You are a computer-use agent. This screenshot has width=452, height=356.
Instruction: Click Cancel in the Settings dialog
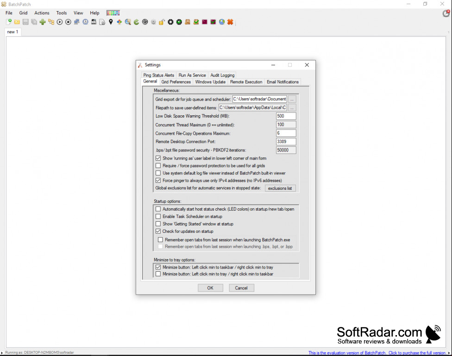[x=241, y=288]
